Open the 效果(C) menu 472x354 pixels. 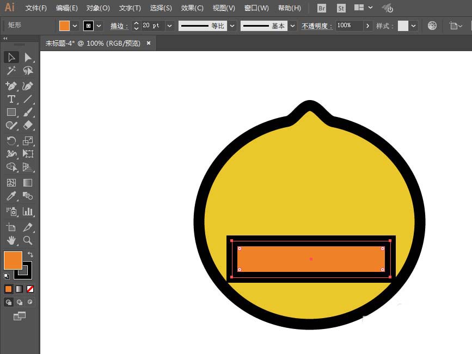[x=192, y=8]
